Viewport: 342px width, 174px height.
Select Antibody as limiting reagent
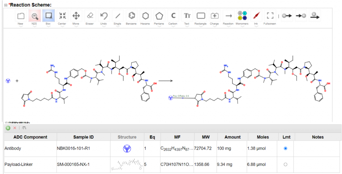285,149
